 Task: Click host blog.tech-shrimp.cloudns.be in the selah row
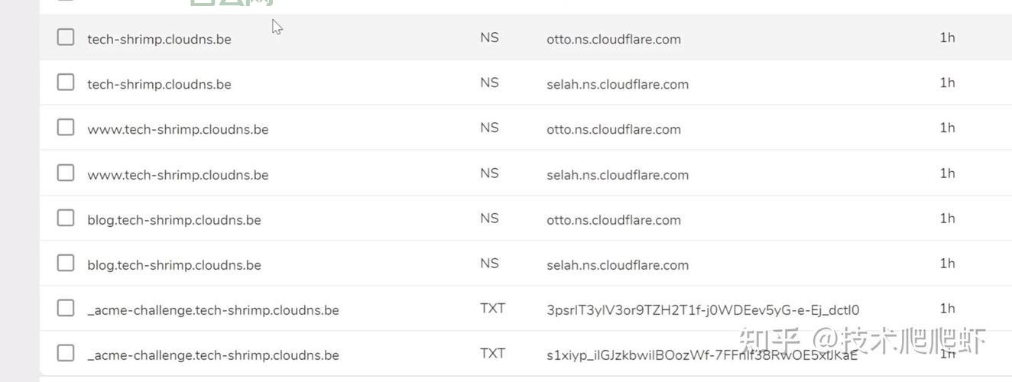pyautogui.click(x=174, y=265)
